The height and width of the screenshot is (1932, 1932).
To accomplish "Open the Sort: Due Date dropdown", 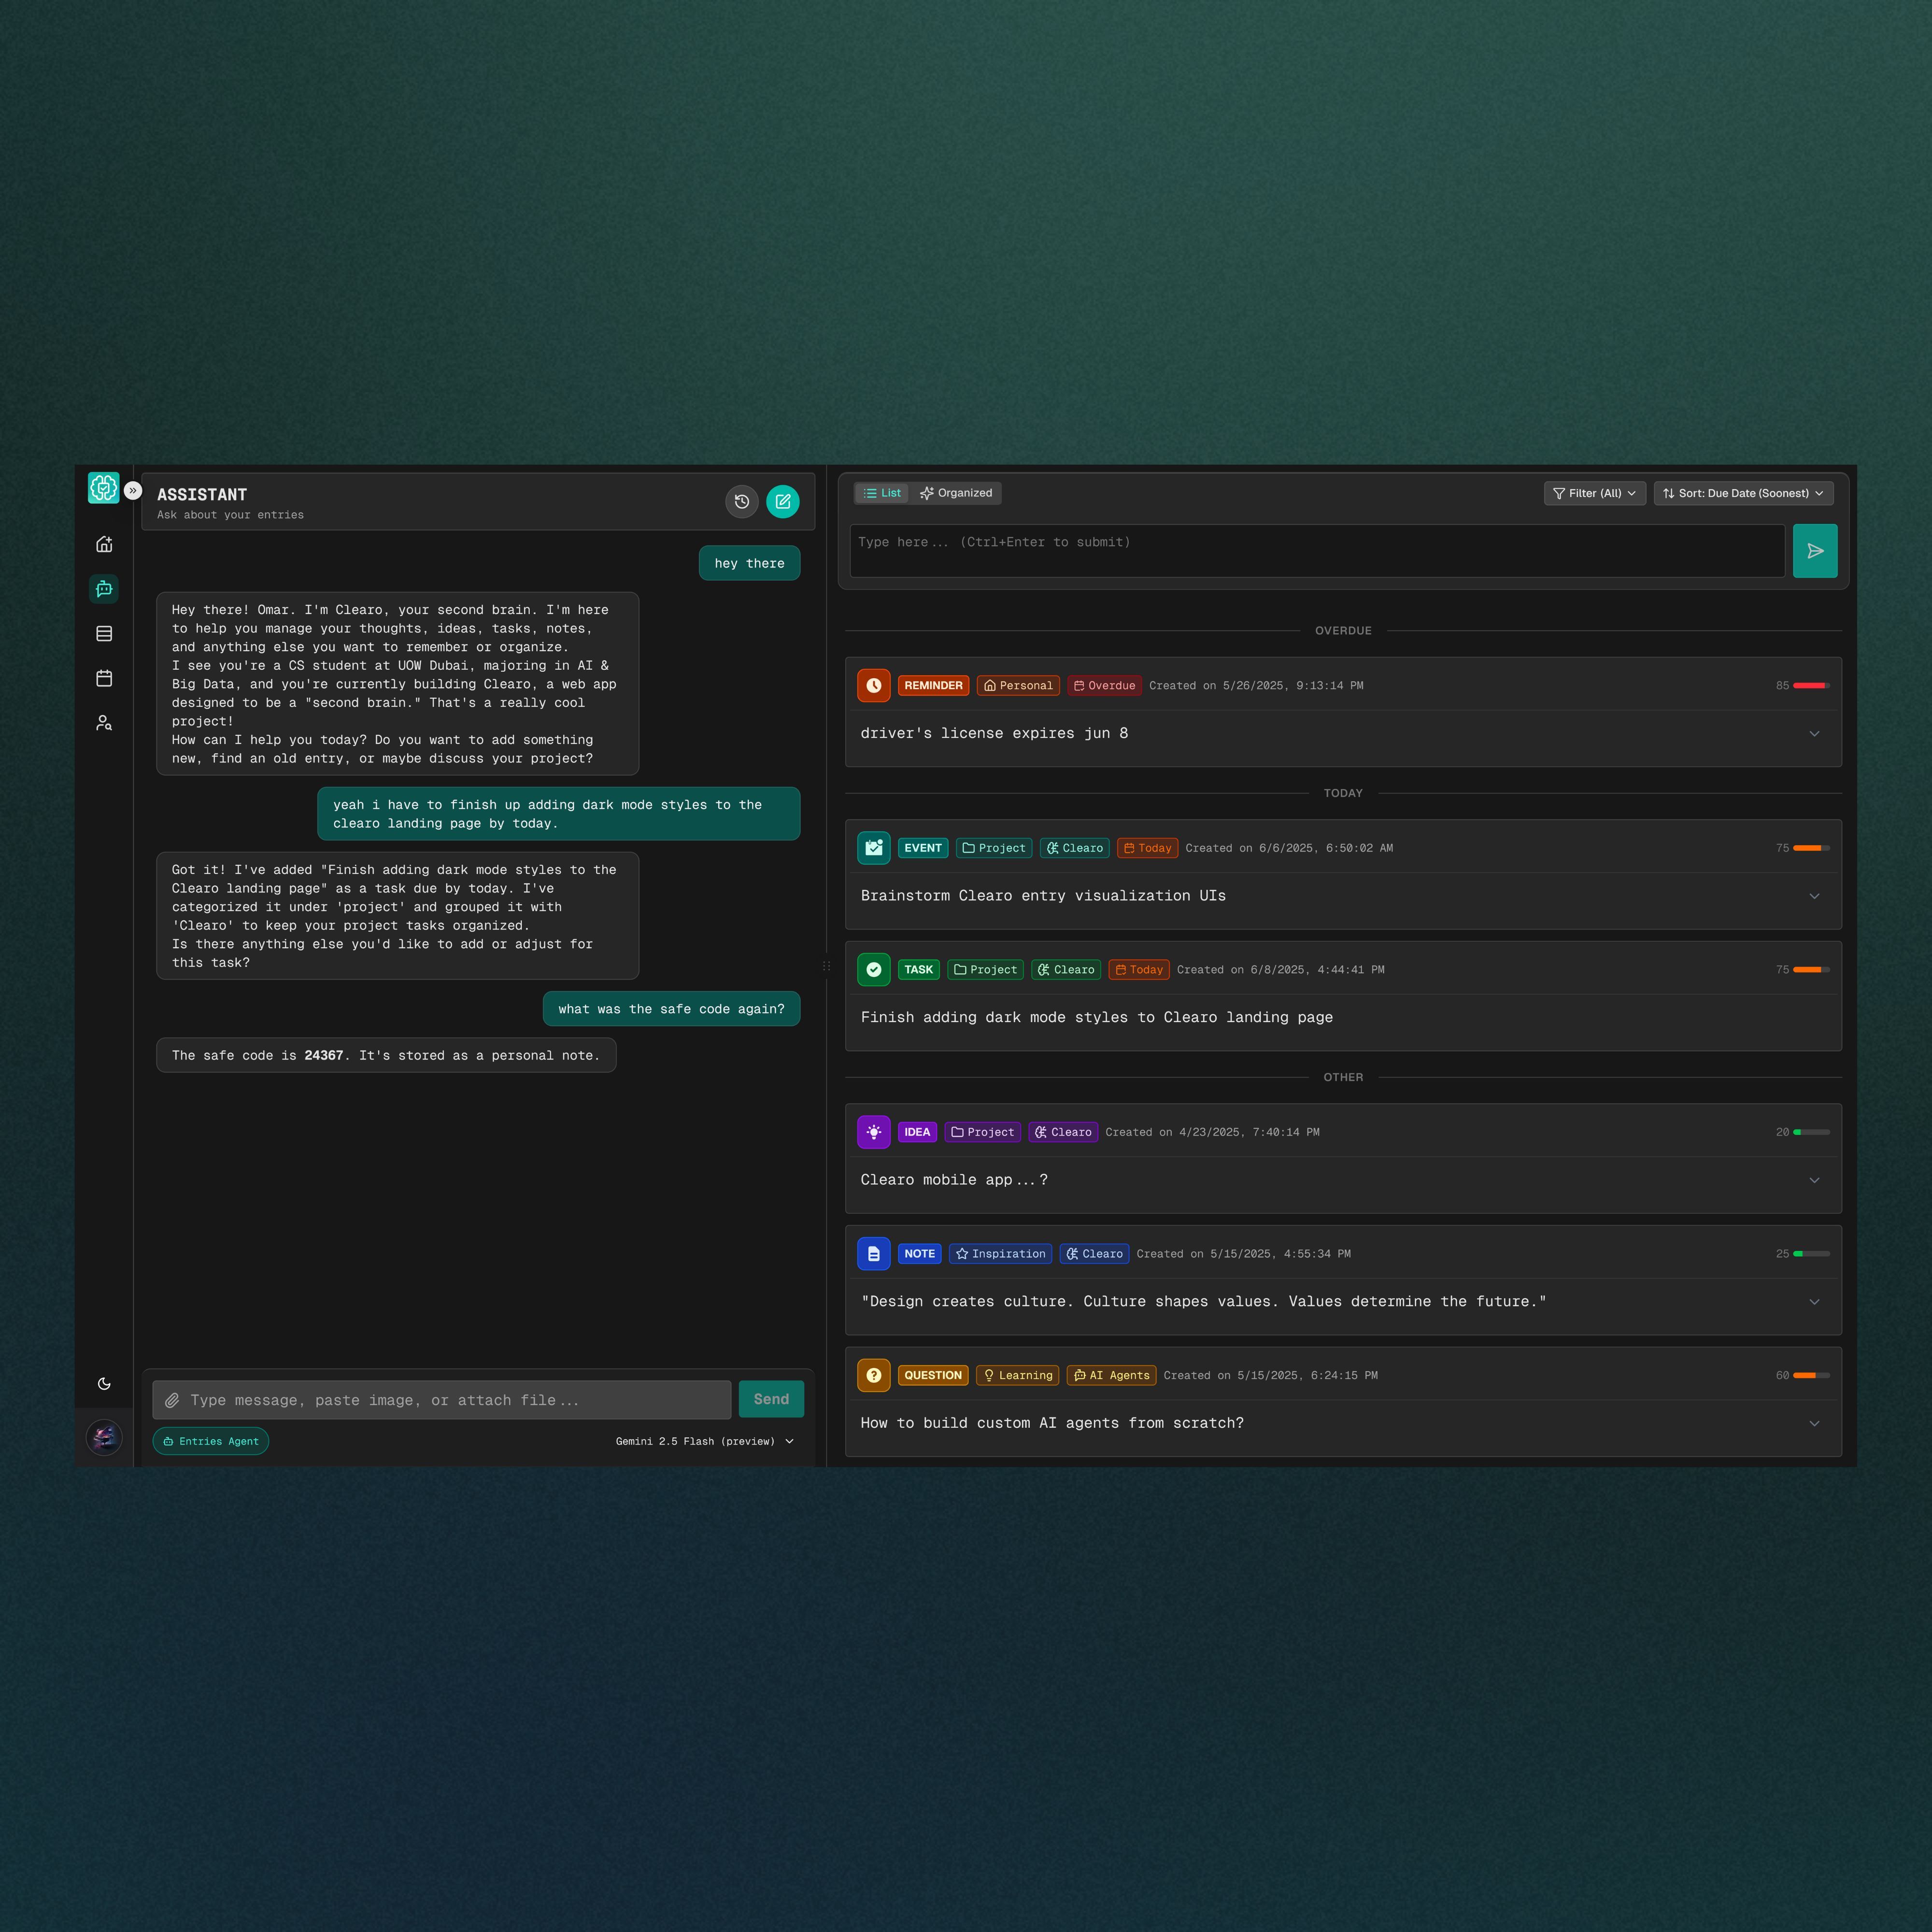I will coord(1742,492).
